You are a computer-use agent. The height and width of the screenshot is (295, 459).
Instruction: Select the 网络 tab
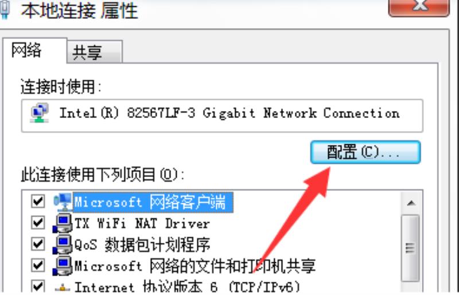(34, 50)
